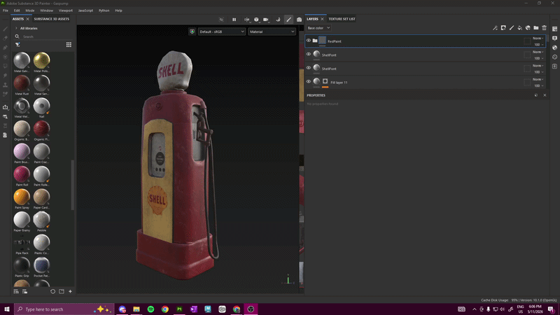Open first ShellFont layer blending mode dropdown
The height and width of the screenshot is (315, 560).
(538, 52)
